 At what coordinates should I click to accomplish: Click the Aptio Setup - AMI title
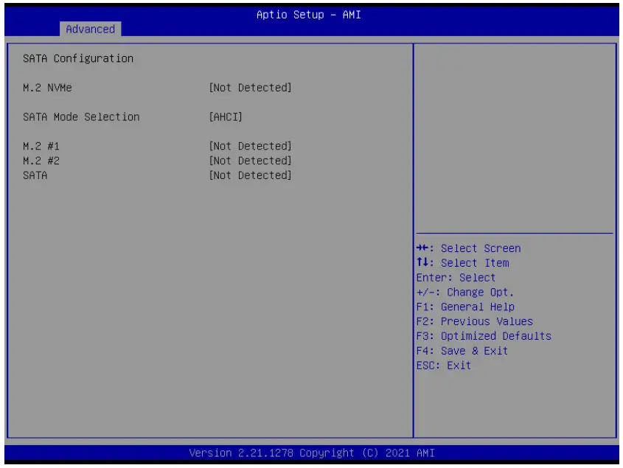click(309, 15)
